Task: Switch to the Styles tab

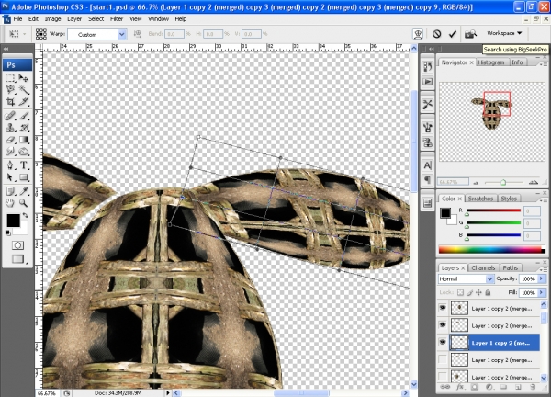Action: click(x=509, y=198)
